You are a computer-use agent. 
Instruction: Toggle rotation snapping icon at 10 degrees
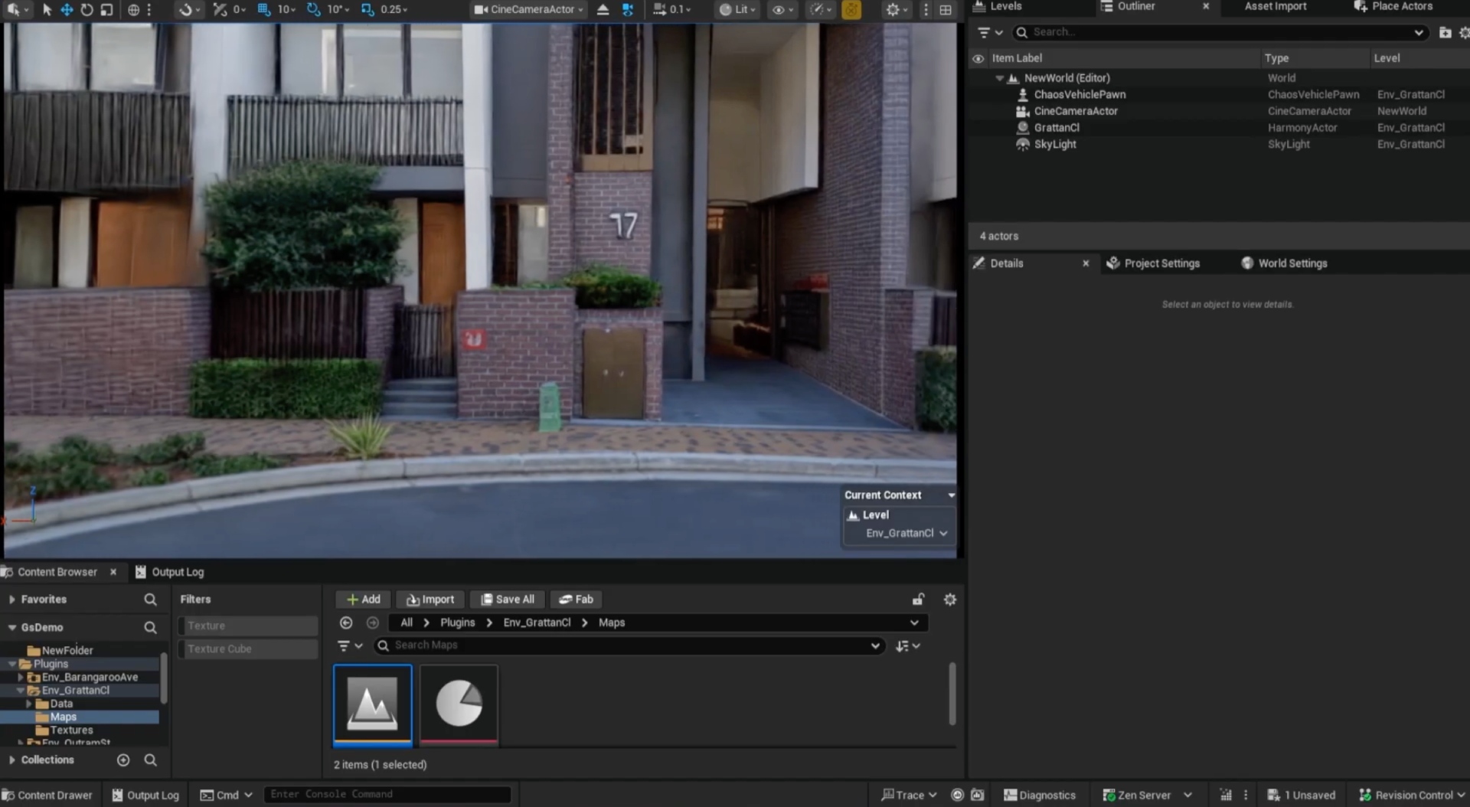click(314, 9)
